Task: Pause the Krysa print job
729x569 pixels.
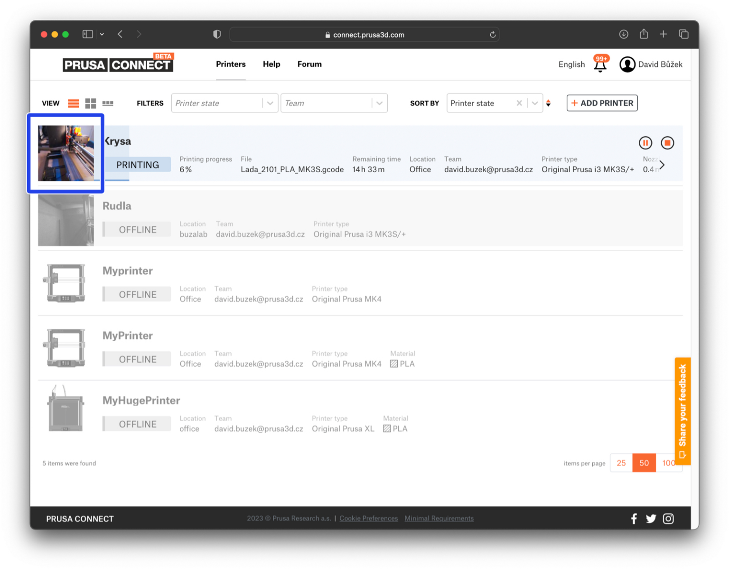Action: (x=645, y=143)
